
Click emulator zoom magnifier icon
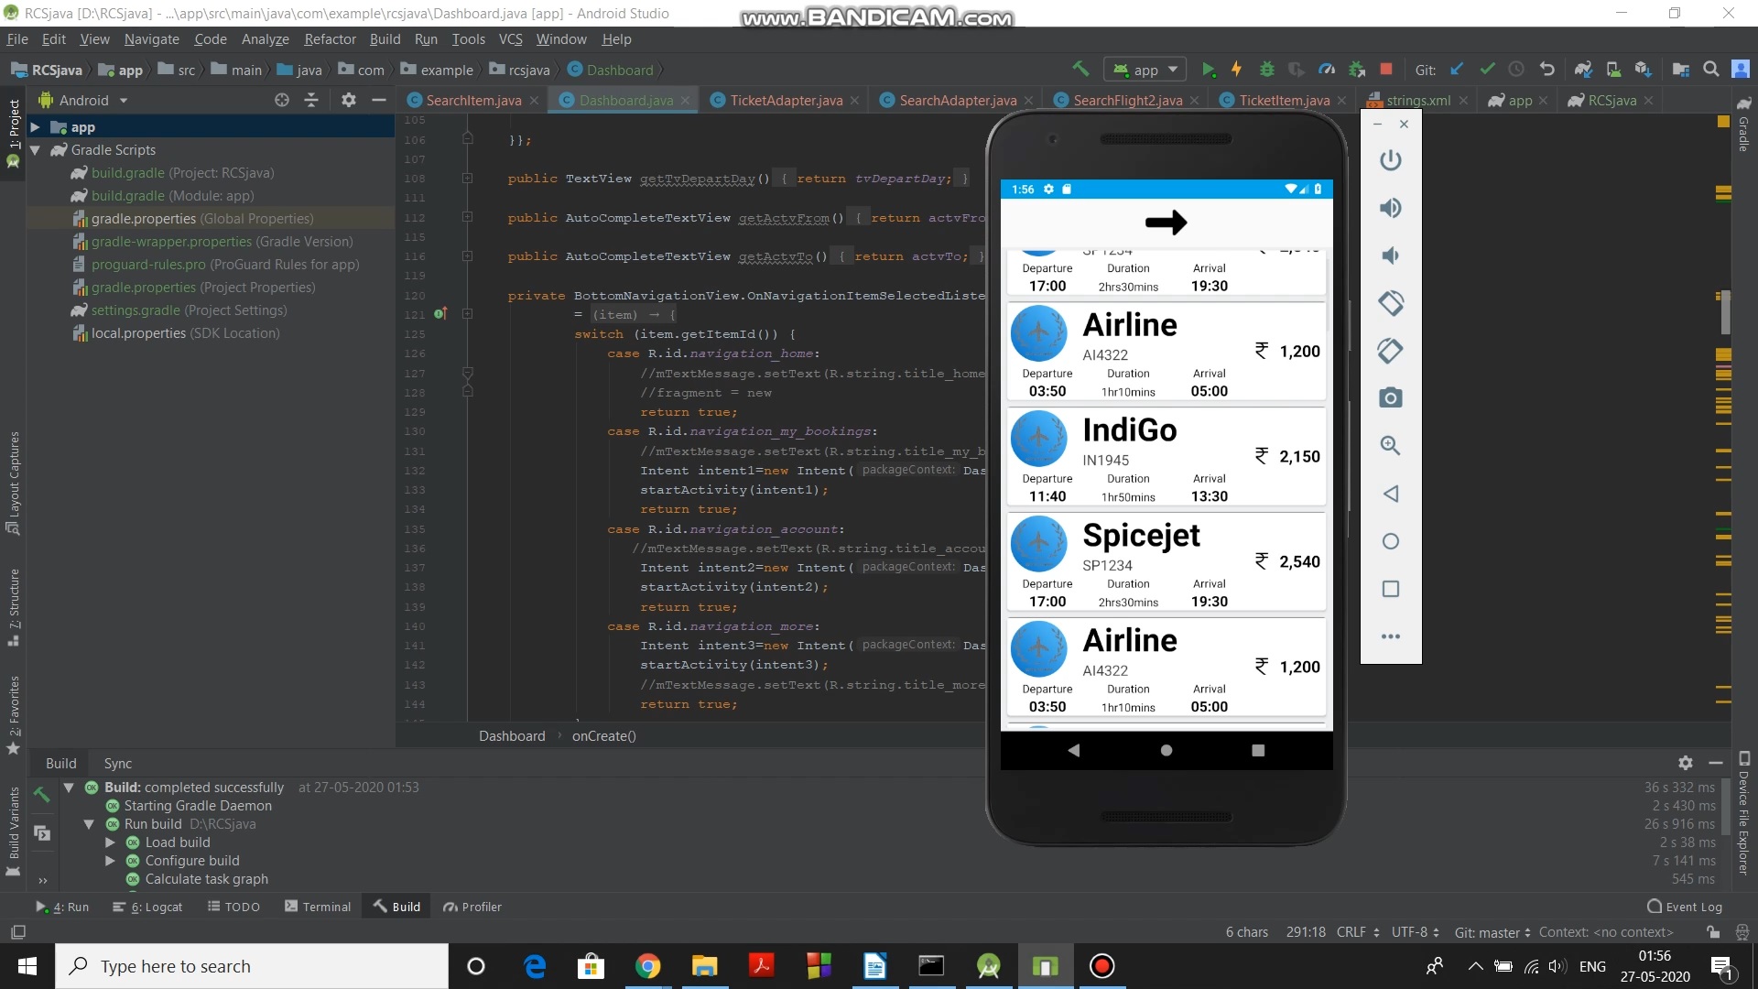[x=1391, y=446]
